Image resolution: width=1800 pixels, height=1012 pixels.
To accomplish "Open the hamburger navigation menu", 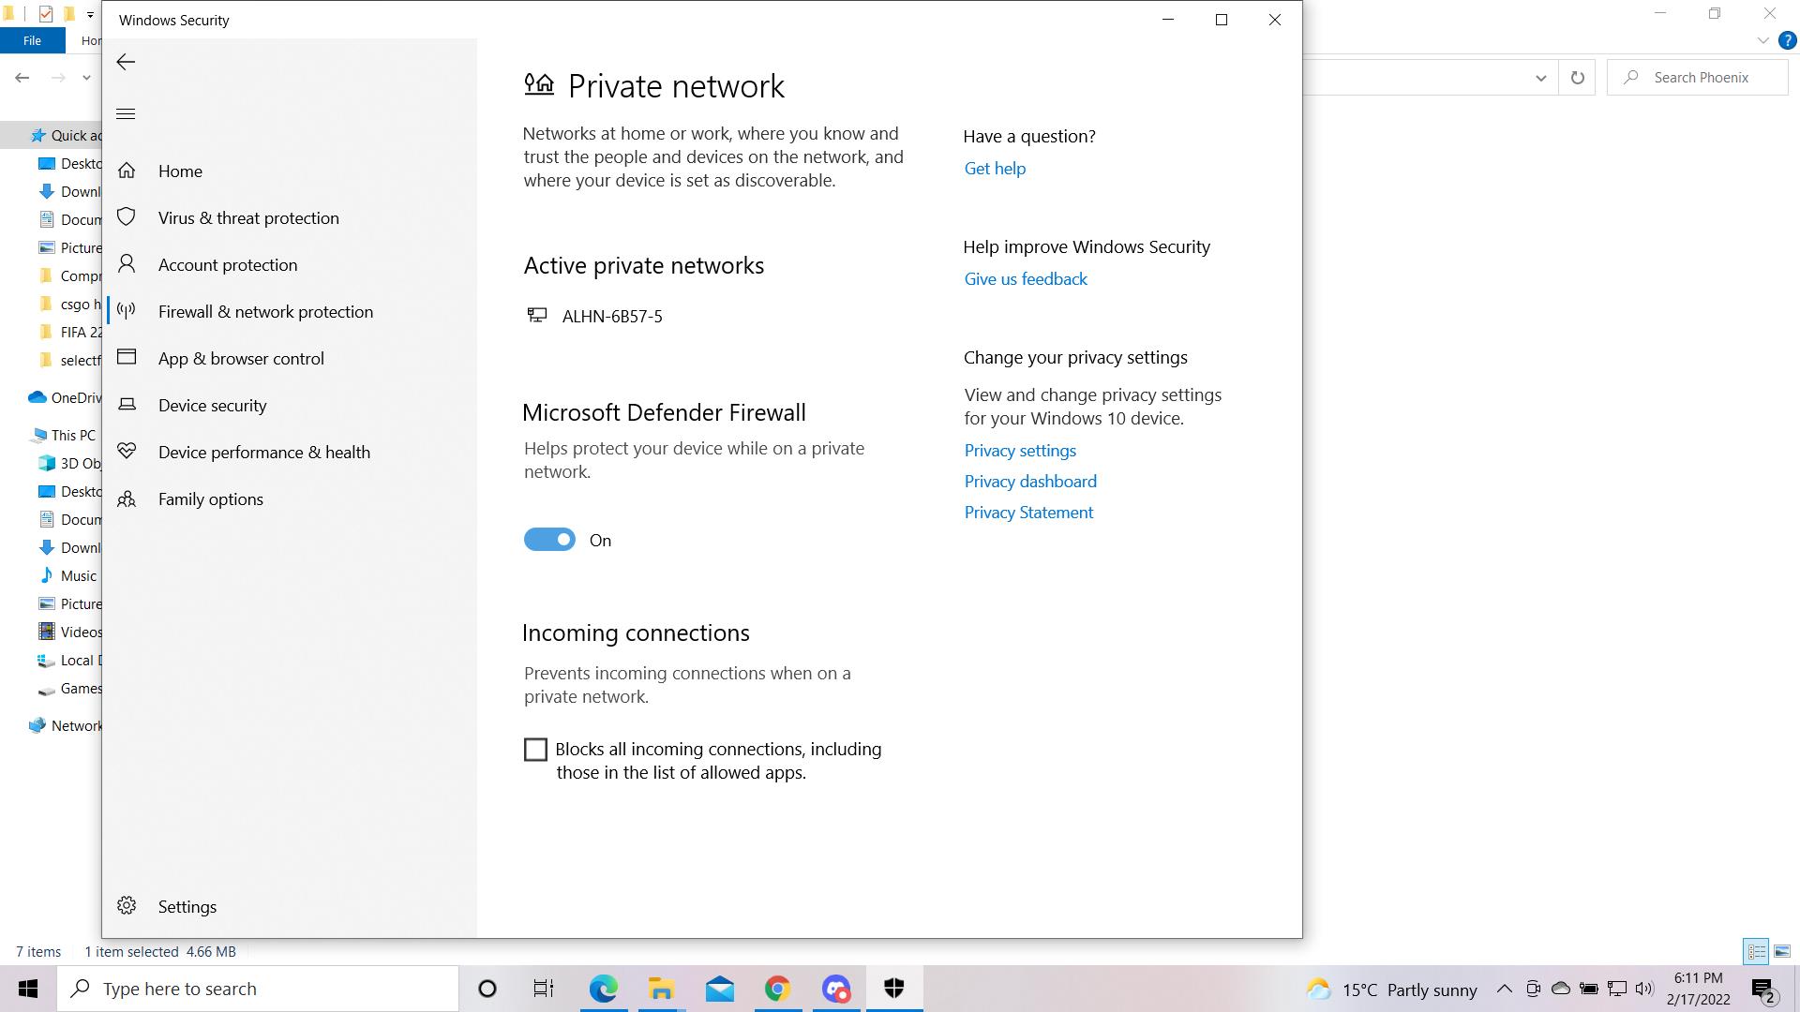I will 126,114.
